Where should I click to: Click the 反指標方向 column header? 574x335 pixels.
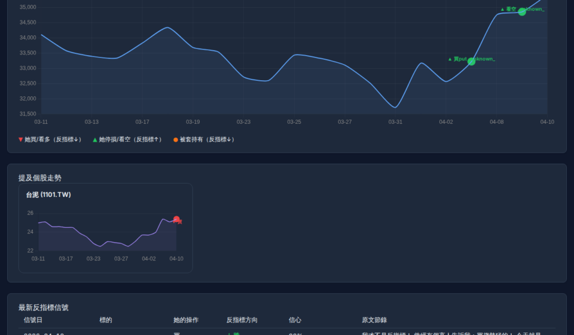pos(242,320)
